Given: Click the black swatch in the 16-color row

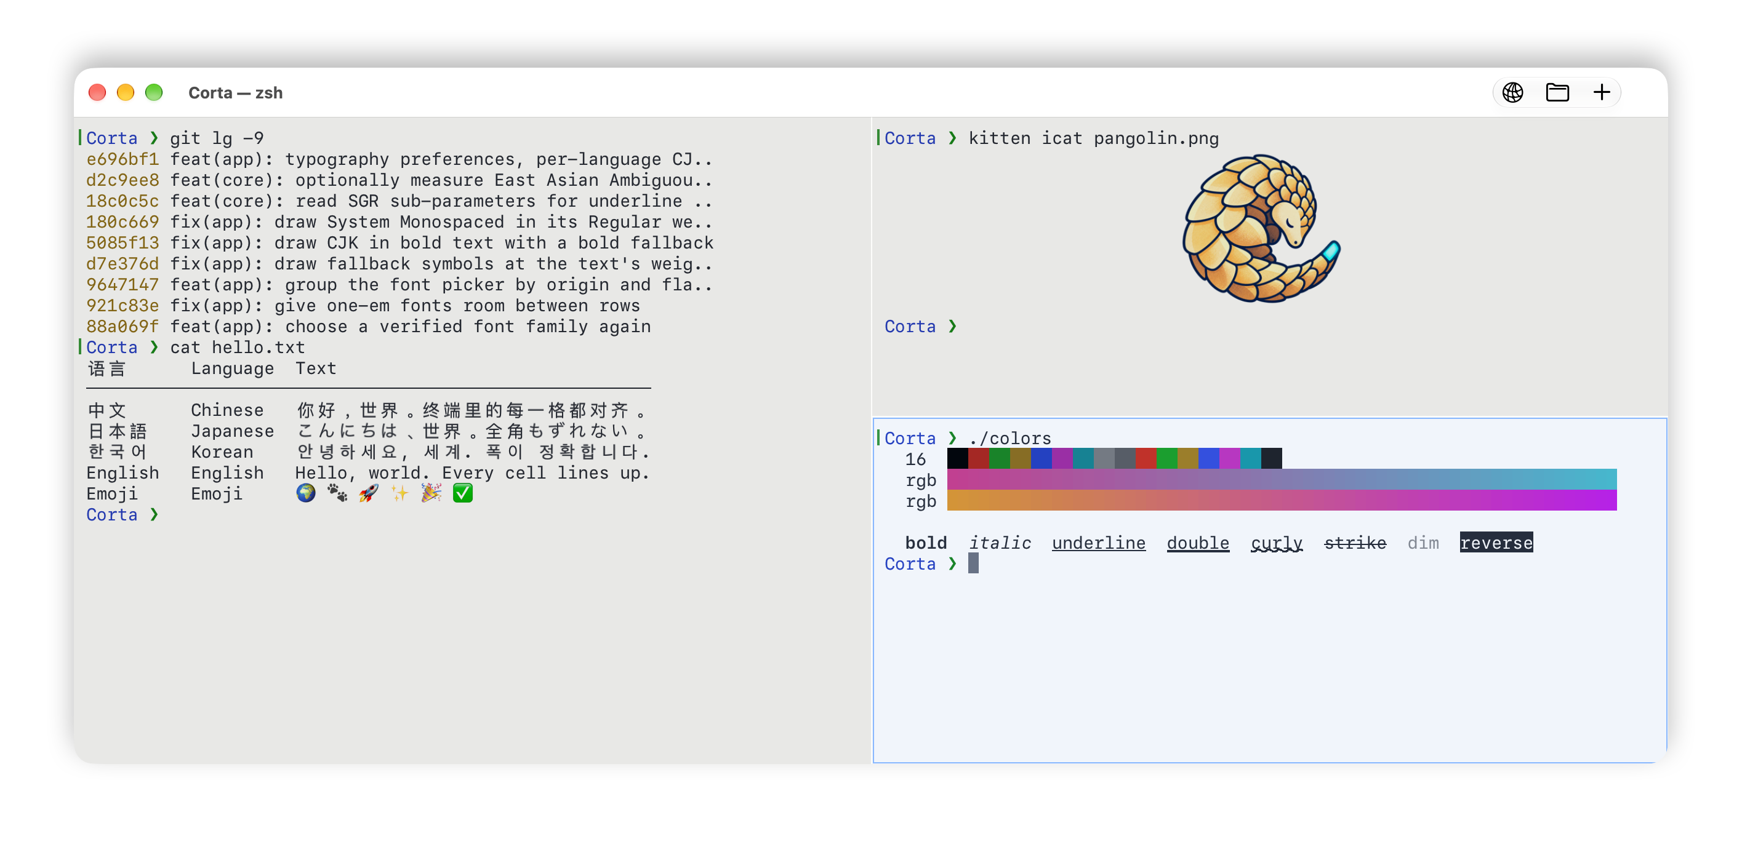Looking at the screenshot, I should pos(958,458).
